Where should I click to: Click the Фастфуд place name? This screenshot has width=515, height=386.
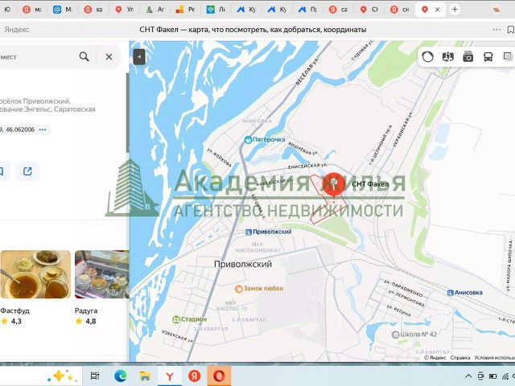click(14, 311)
